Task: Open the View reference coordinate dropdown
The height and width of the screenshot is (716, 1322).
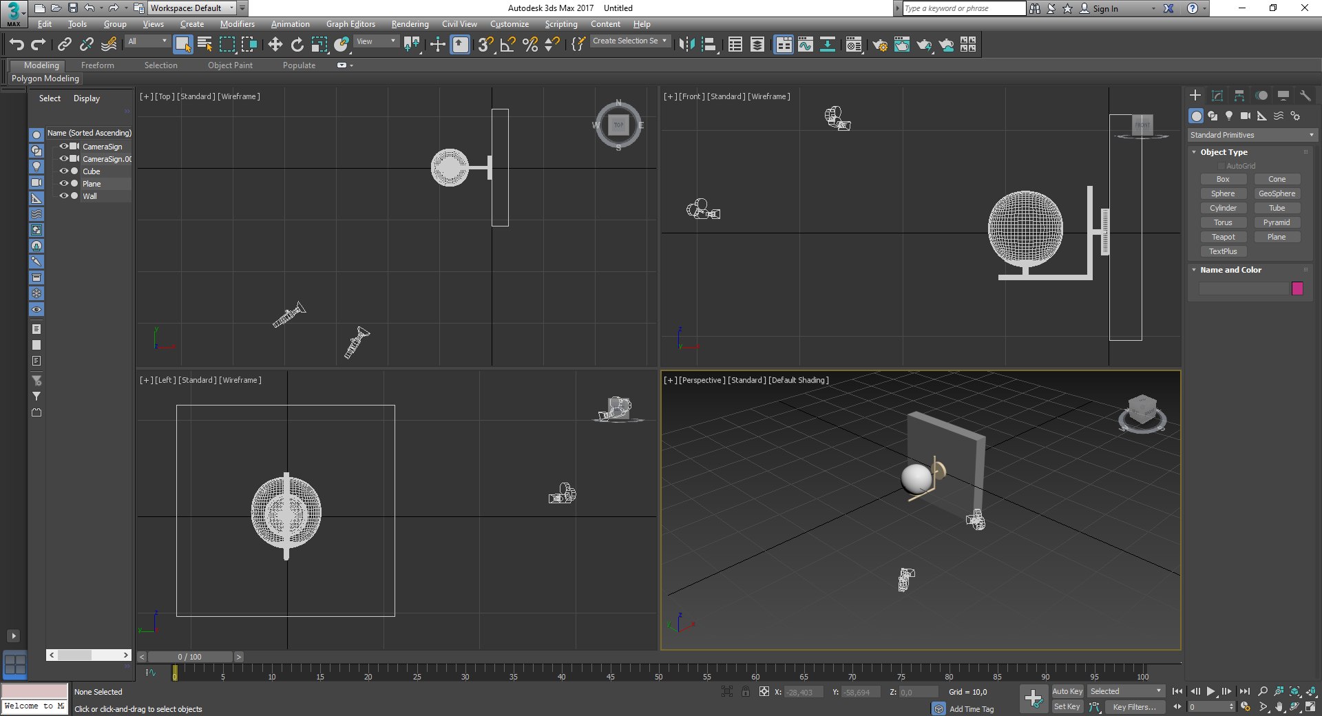Action: (x=376, y=41)
